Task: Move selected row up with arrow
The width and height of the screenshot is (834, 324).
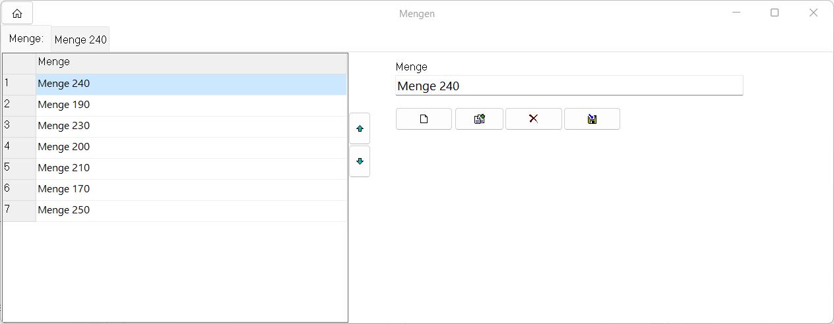Action: [360, 129]
